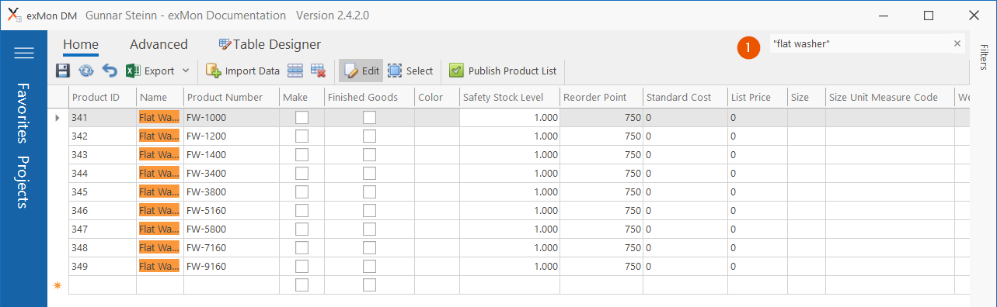
Task: Open the hamburger menu in blue sidebar
Action: coord(24,53)
